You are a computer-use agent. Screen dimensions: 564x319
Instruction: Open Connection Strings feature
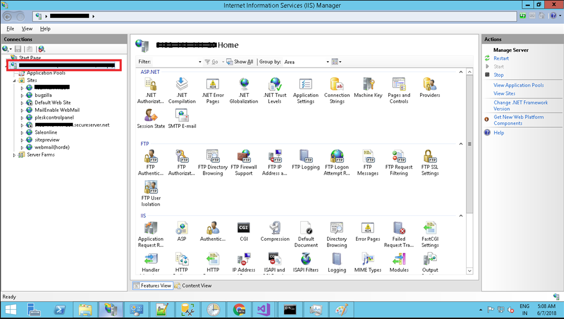pos(337,90)
